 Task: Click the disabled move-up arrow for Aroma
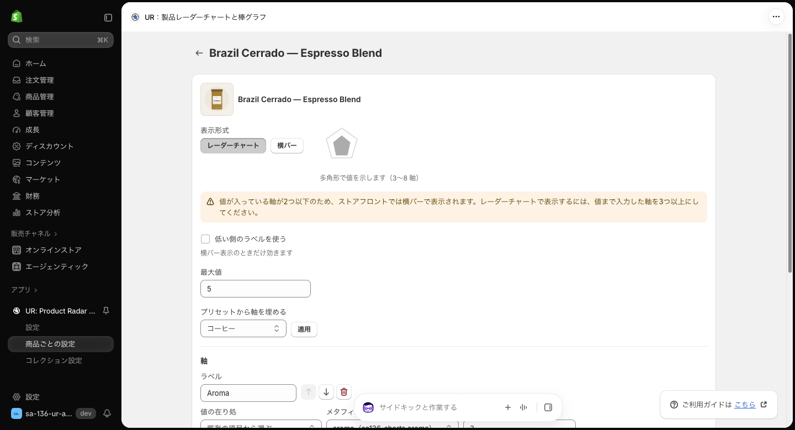(309, 392)
